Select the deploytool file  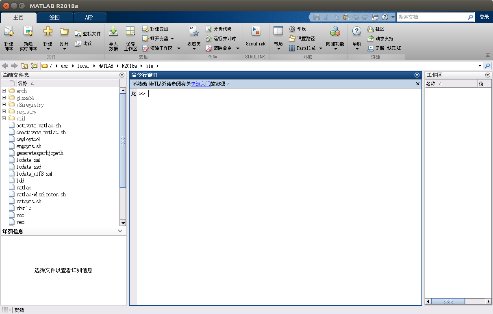coord(28,139)
